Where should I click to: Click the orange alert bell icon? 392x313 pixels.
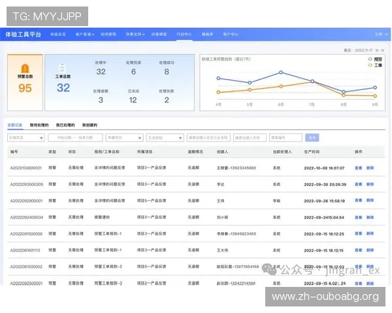click(25, 68)
